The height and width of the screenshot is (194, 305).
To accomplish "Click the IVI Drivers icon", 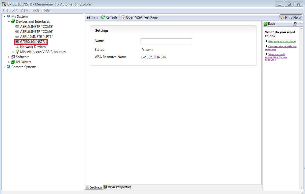I will pos(13,62).
